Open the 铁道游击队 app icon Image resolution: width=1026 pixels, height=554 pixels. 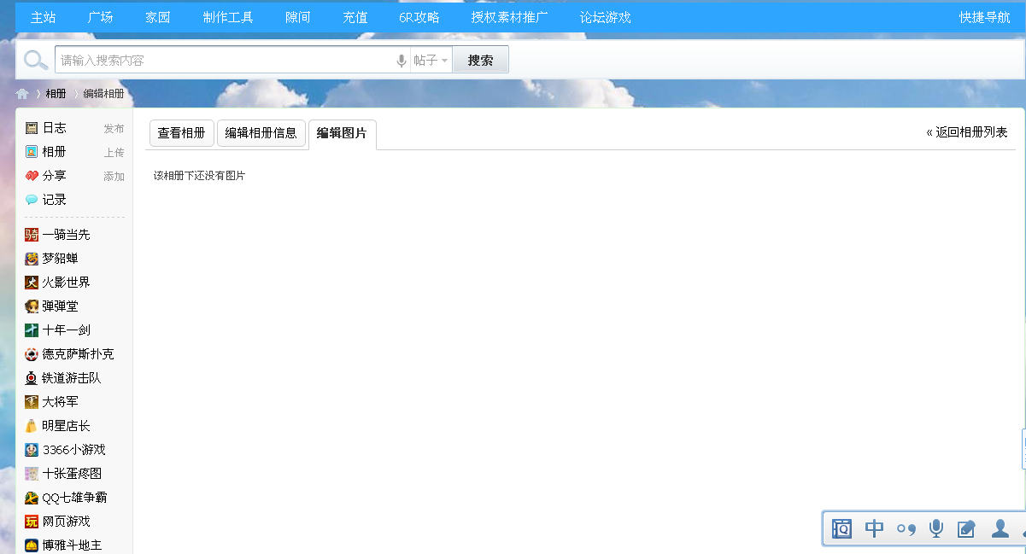[32, 378]
